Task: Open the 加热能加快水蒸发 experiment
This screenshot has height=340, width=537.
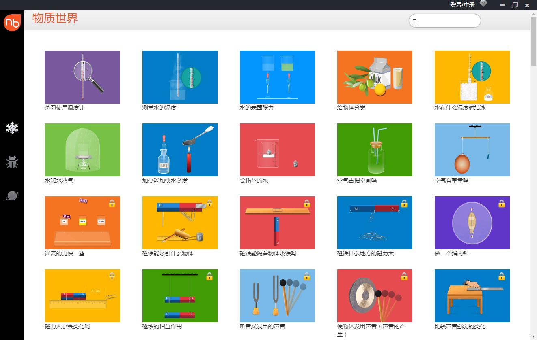Action: (180, 150)
